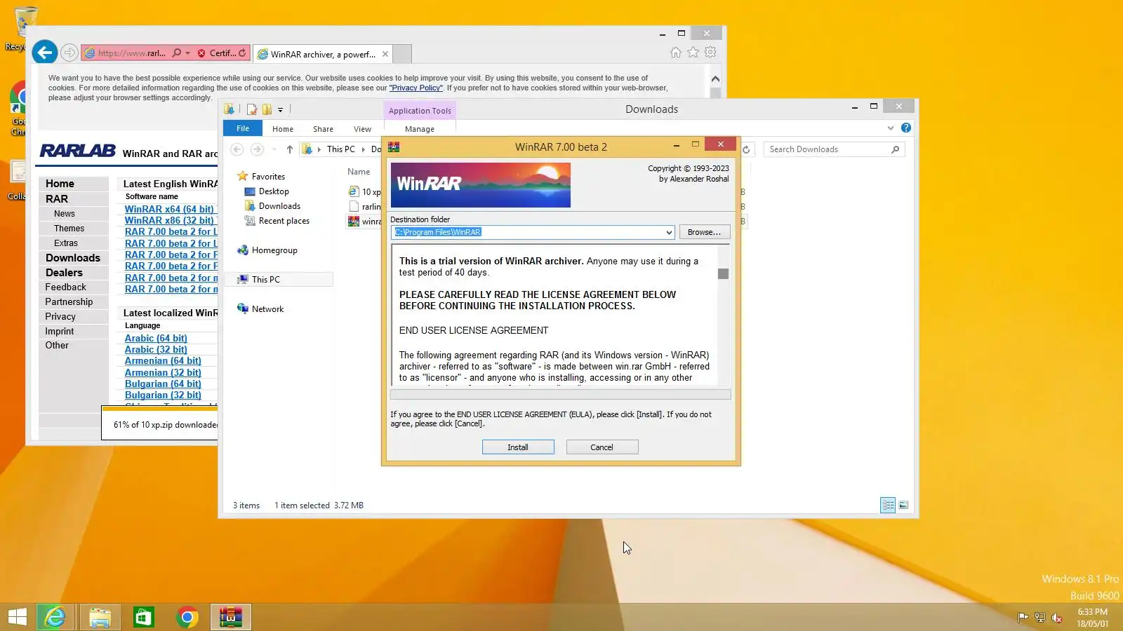Open Customize Quick Access Toolbar dropdown
Screen dimensions: 1123x631
point(280,109)
